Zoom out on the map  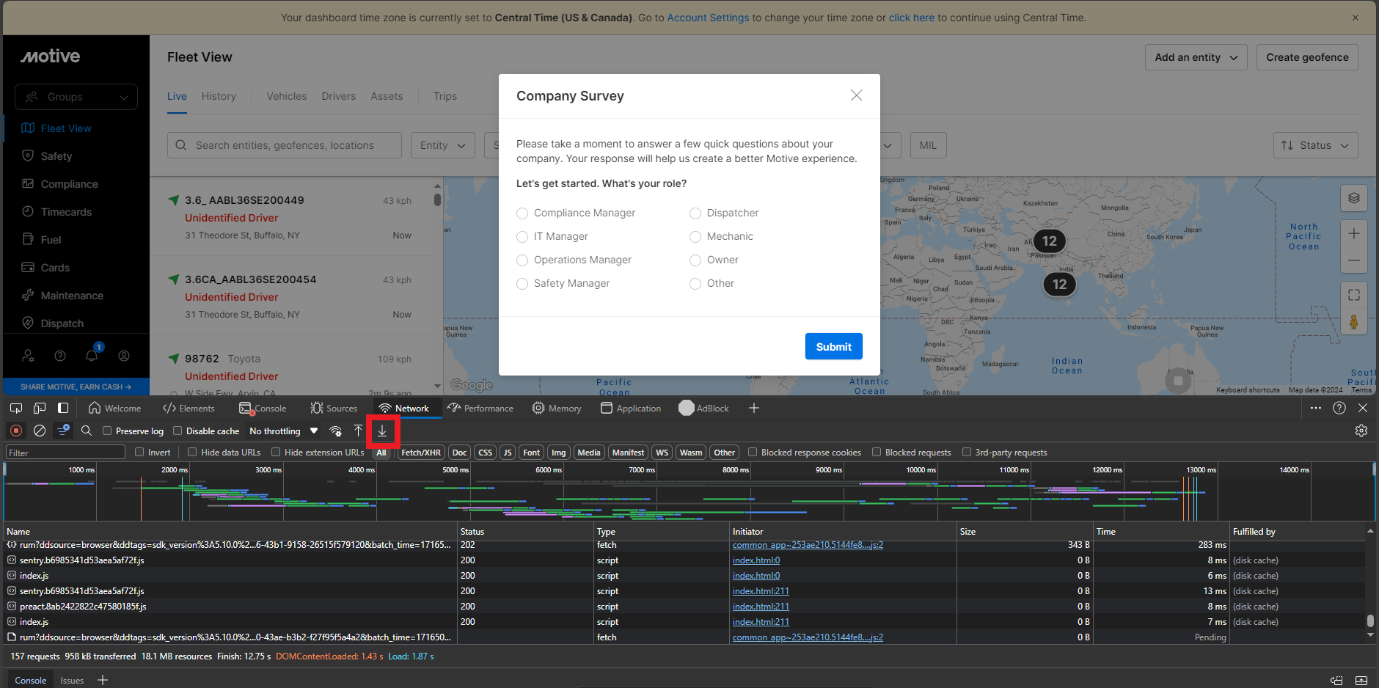coord(1354,260)
